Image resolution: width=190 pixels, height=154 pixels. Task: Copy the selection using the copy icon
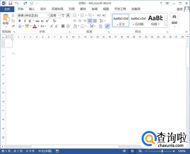pos(13,21)
